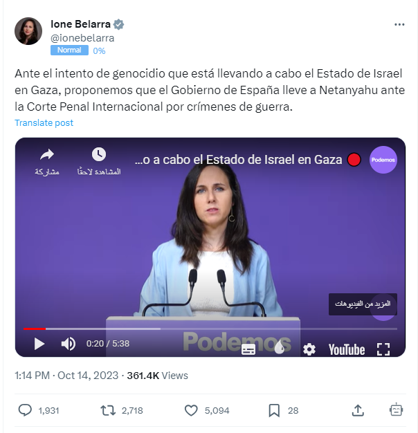Play the embedded video
This screenshot has height=433, width=418.
coord(39,344)
